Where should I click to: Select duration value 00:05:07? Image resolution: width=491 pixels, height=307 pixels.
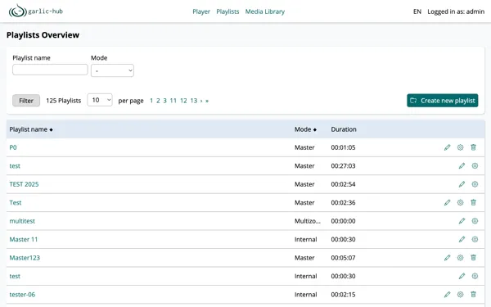coord(343,258)
